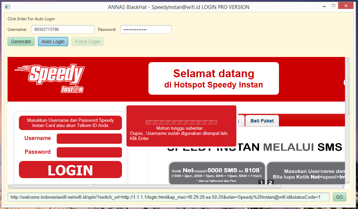This screenshot has width=358, height=209.
Task: Select banner slide number 1
Action: point(261,182)
